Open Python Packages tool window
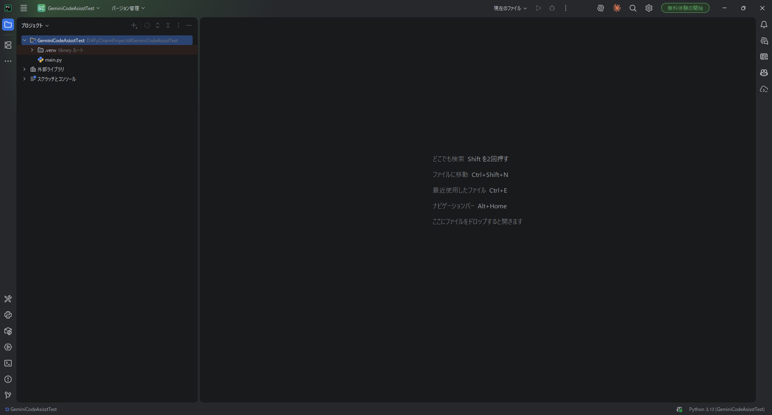This screenshot has width=772, height=415. [8, 331]
